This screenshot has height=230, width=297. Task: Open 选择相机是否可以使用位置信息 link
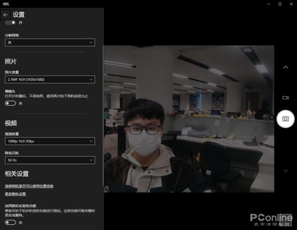(29, 186)
